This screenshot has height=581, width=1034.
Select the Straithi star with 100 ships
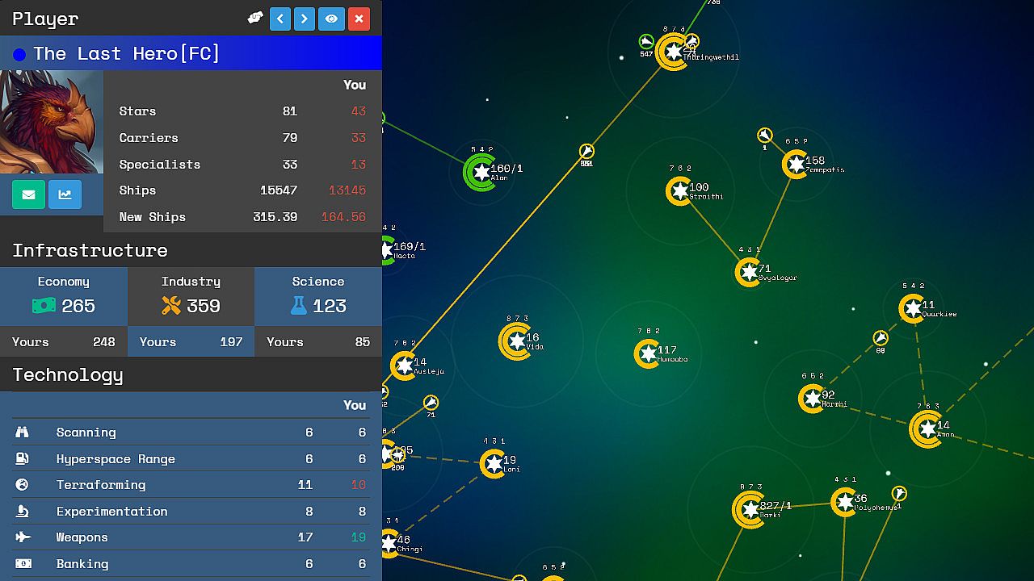[679, 191]
